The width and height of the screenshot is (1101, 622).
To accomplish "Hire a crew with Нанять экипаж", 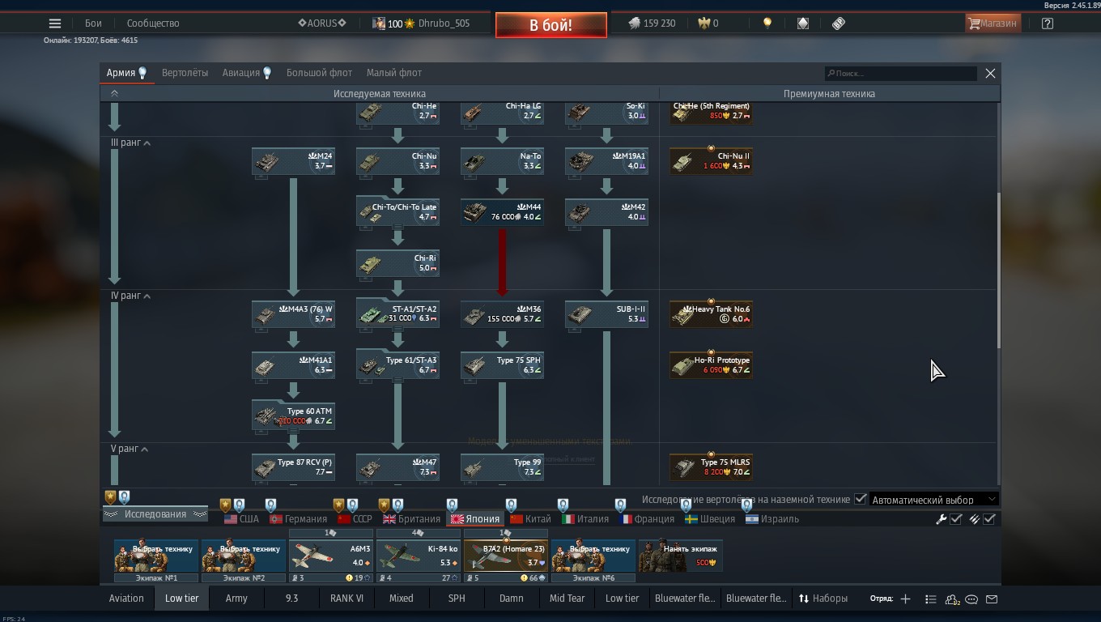I will pos(681,556).
